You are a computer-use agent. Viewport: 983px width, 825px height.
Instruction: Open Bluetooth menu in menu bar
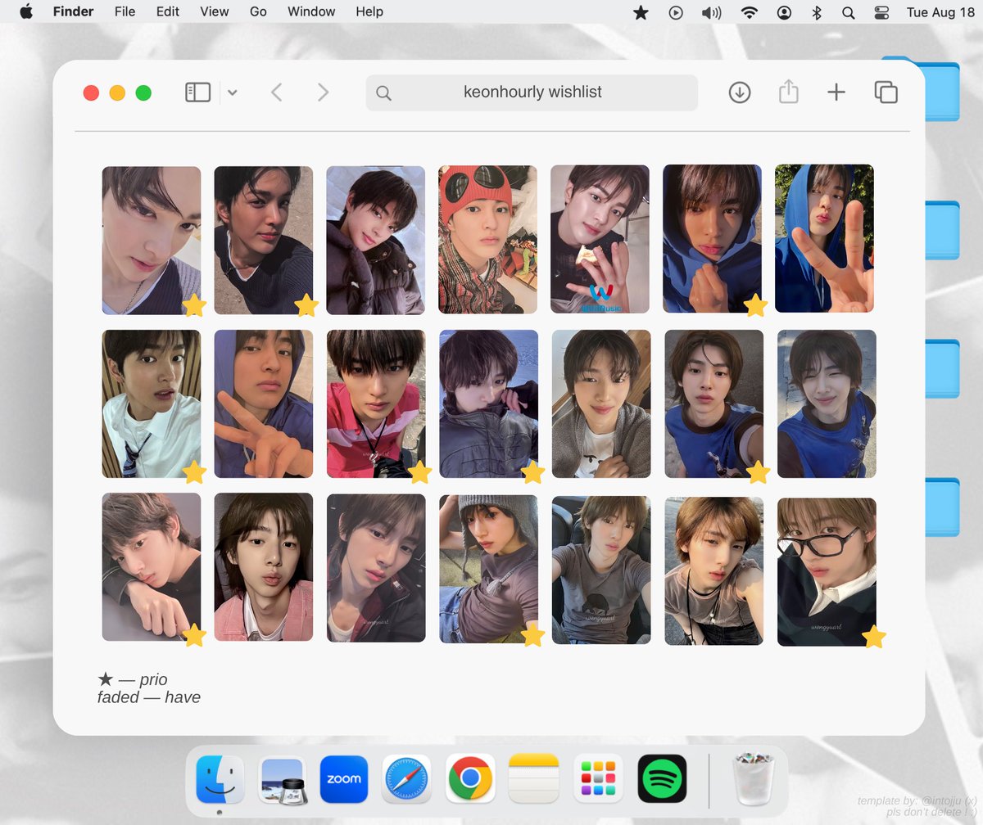point(816,12)
